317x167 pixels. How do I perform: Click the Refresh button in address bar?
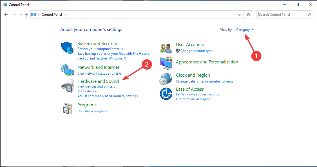pyautogui.click(x=248, y=15)
